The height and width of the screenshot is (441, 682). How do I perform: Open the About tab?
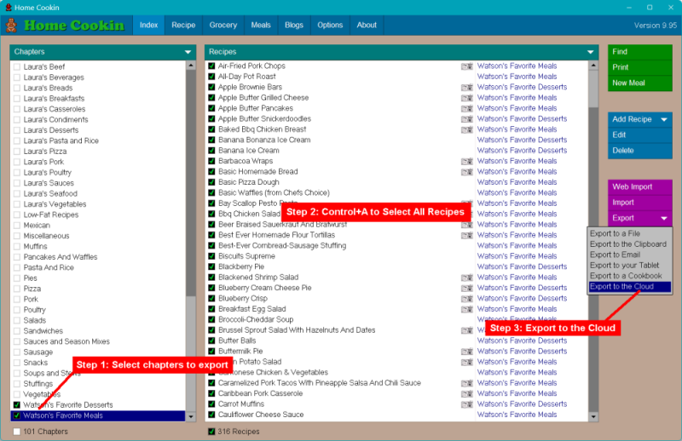tap(367, 26)
